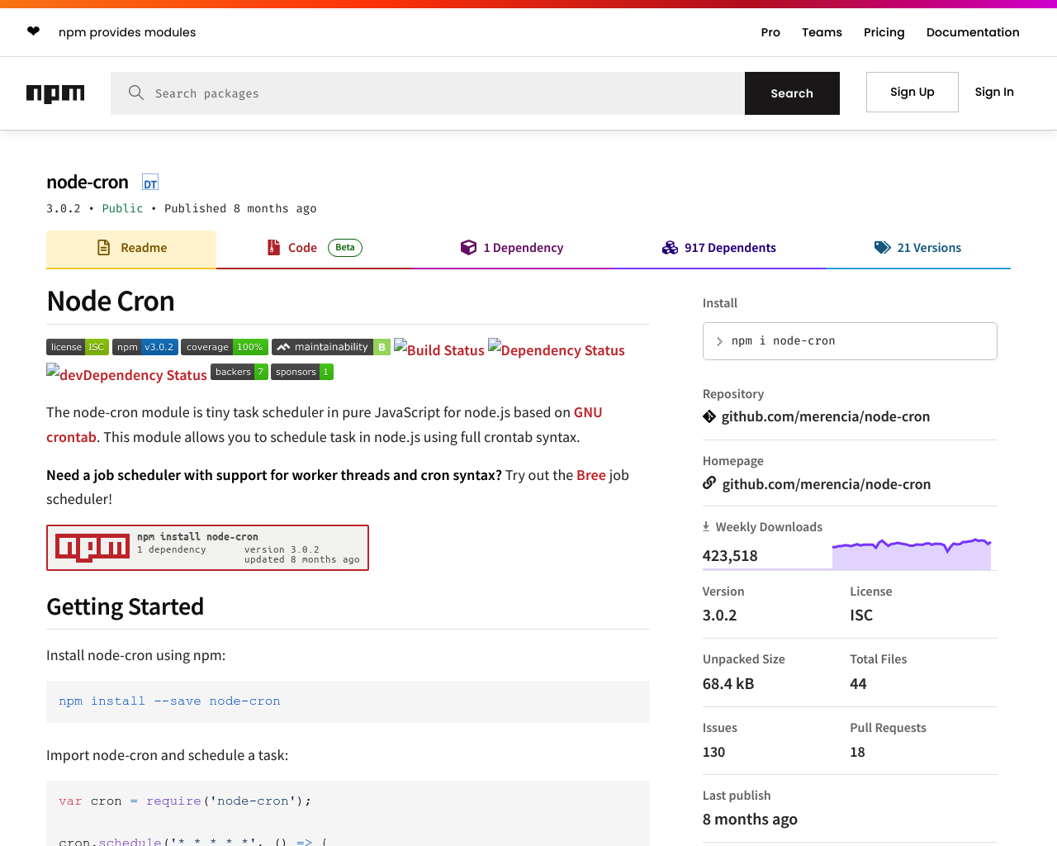The image size is (1057, 846).
Task: Open the npm logo home link
Action: (x=55, y=93)
